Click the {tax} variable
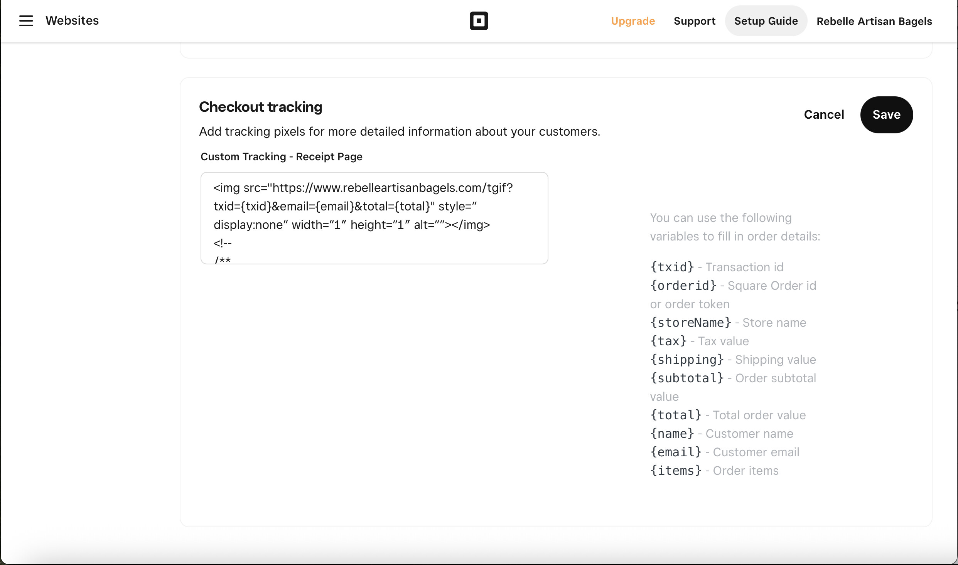This screenshot has height=565, width=958. 668,341
